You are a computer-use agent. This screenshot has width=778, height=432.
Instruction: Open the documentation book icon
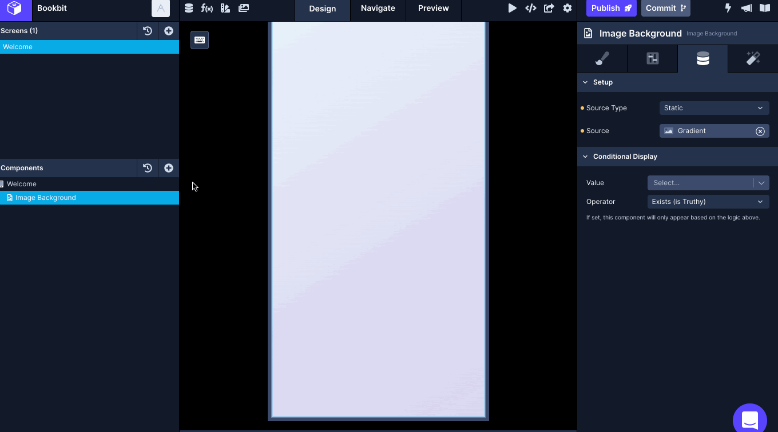pyautogui.click(x=765, y=7)
